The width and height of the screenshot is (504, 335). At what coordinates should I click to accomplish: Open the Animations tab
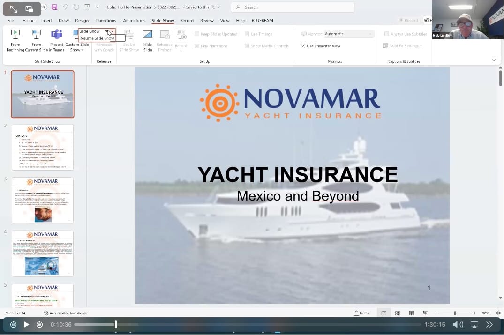134,20
